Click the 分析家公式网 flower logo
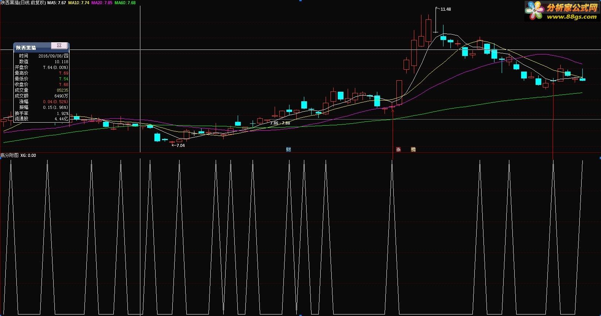This screenshot has height=316, width=601. point(535,11)
